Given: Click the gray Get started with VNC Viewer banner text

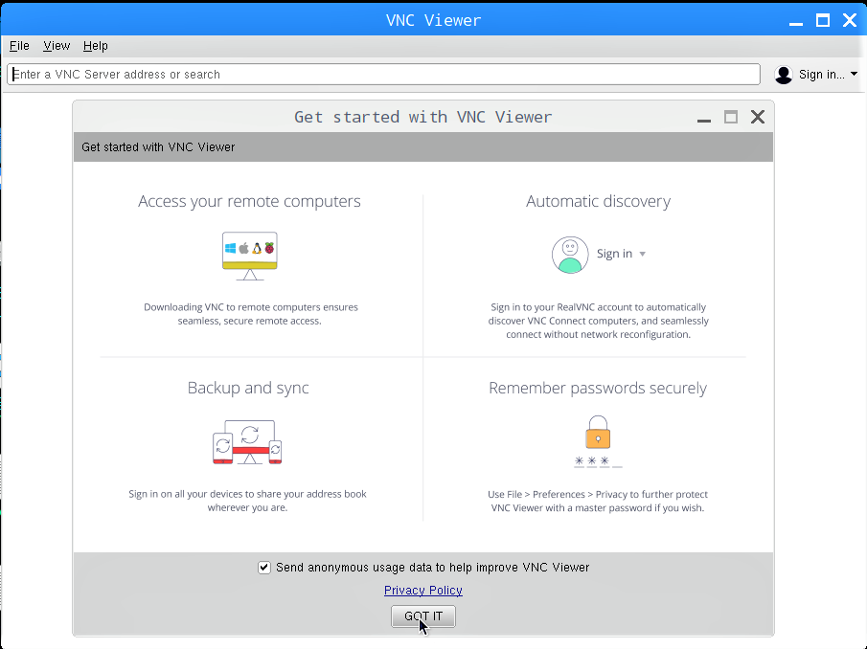Looking at the screenshot, I should tap(158, 146).
